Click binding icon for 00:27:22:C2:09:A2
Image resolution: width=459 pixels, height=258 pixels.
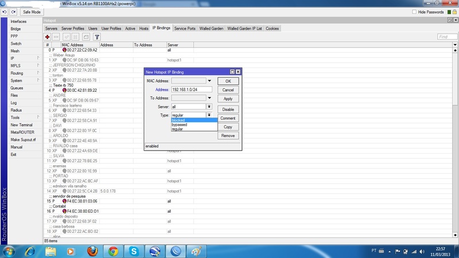[x=64, y=50]
